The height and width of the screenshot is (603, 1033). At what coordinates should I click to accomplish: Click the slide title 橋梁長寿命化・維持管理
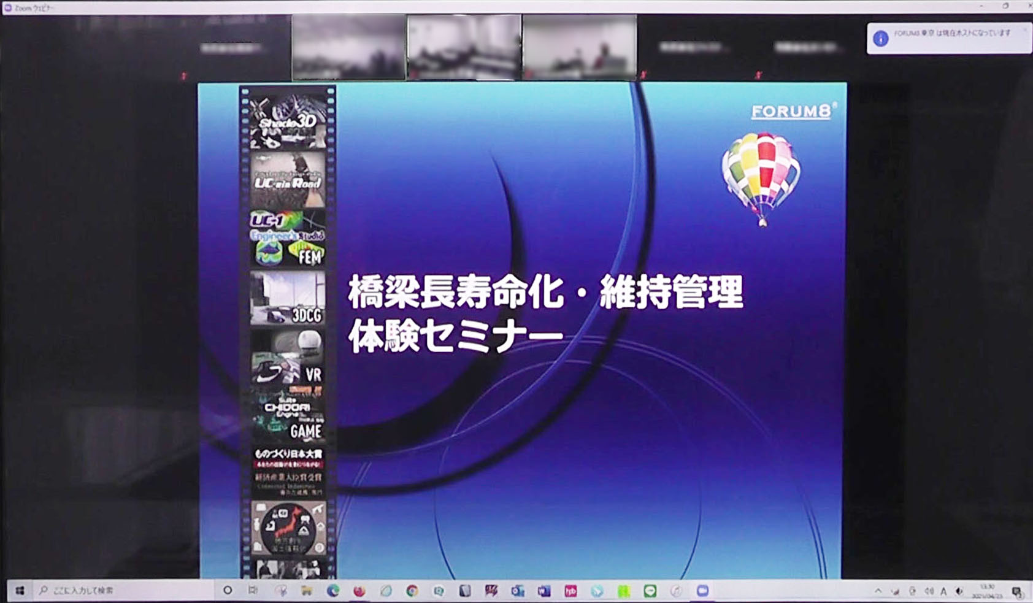[x=545, y=292]
